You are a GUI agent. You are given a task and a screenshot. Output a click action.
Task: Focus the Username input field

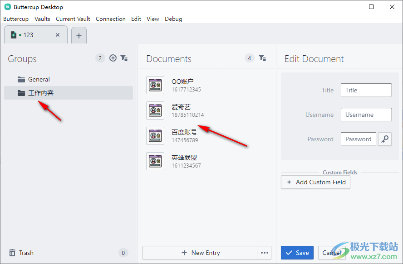coord(366,115)
